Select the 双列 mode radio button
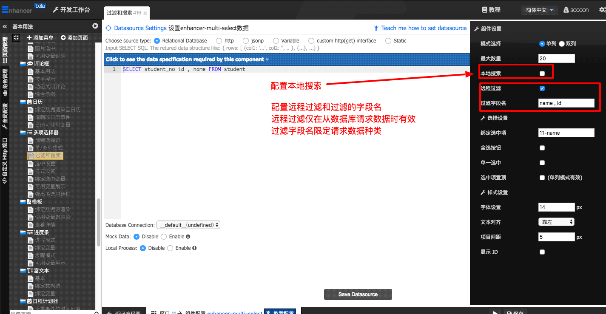The height and width of the screenshot is (314, 606). (562, 44)
